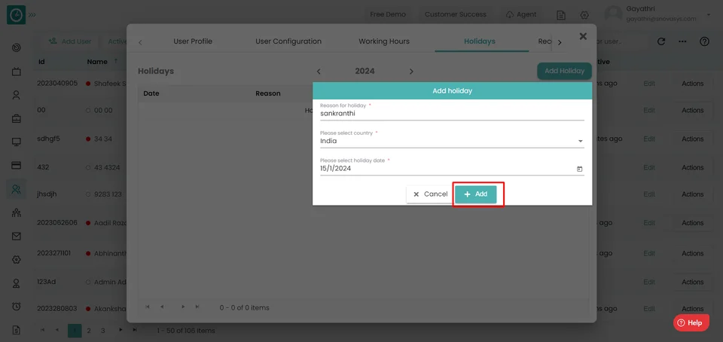723x342 pixels.
Task: Go to previous page of holidays grid
Action: pos(162,307)
